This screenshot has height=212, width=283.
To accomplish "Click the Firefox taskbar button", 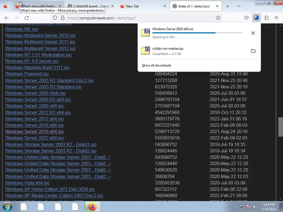I will (x=92, y=206).
